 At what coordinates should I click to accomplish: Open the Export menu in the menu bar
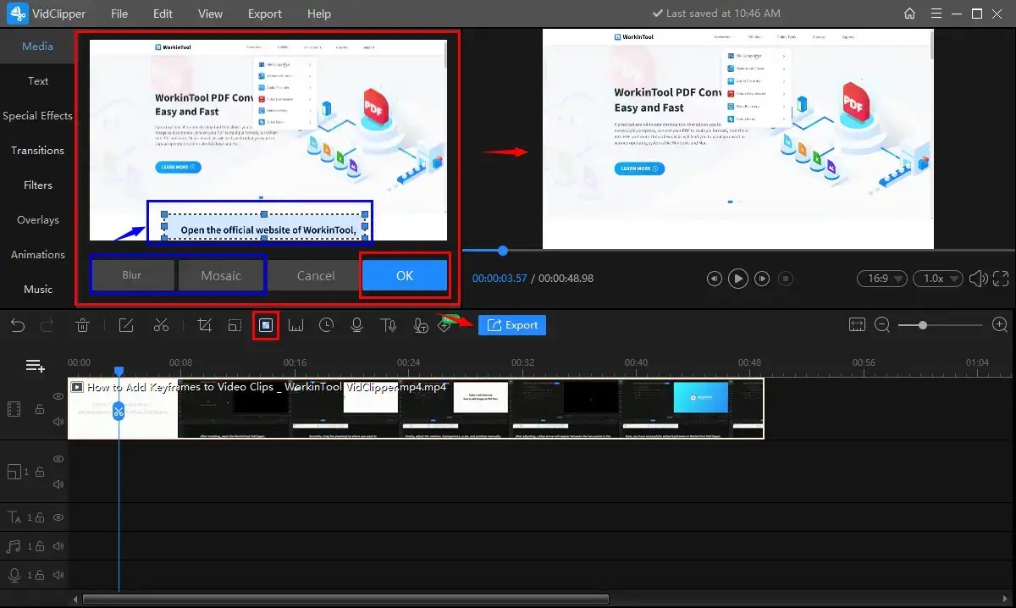pyautogui.click(x=264, y=13)
